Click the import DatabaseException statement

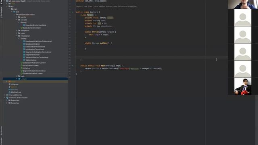pyautogui.click(x=106, y=6)
